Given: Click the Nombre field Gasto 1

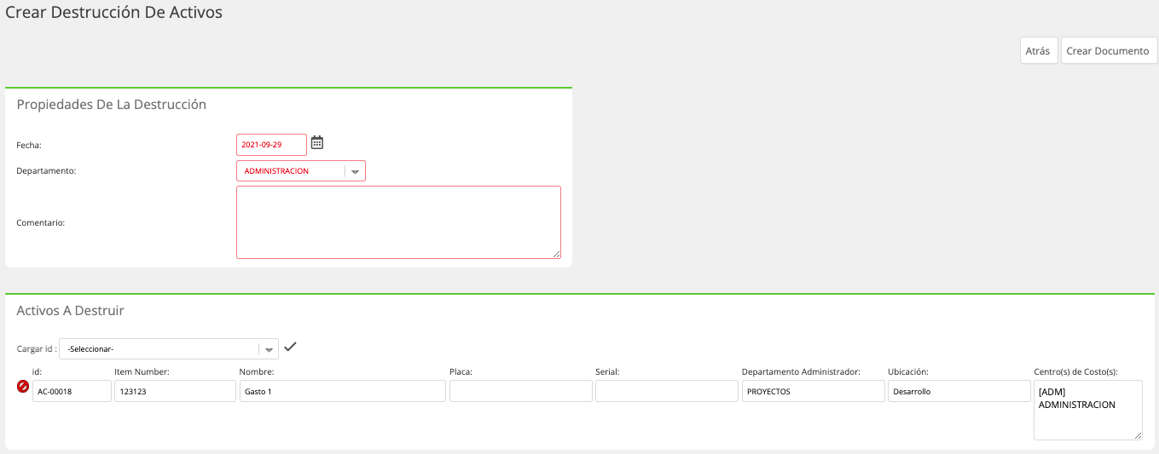Looking at the screenshot, I should tap(342, 391).
